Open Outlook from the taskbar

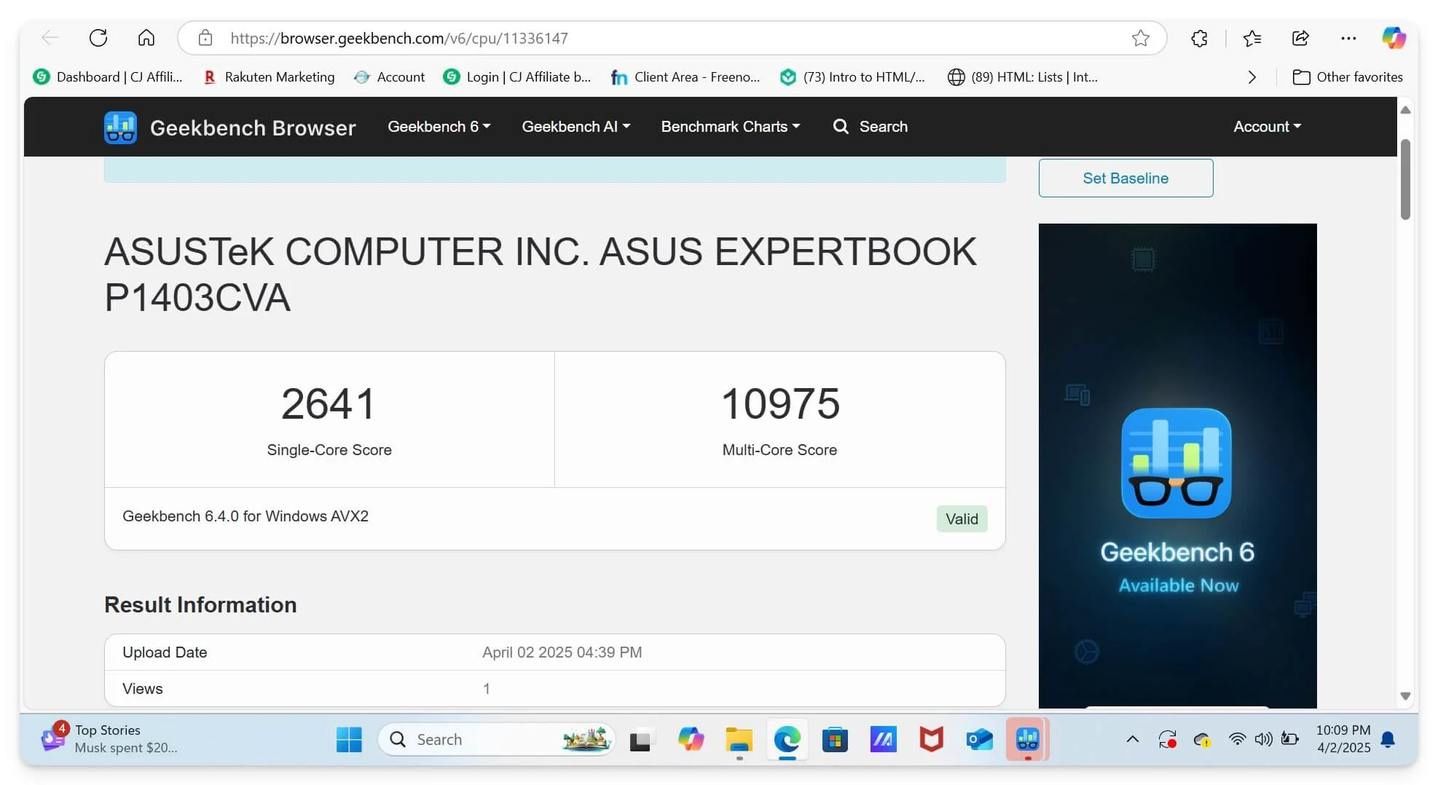[x=980, y=740]
